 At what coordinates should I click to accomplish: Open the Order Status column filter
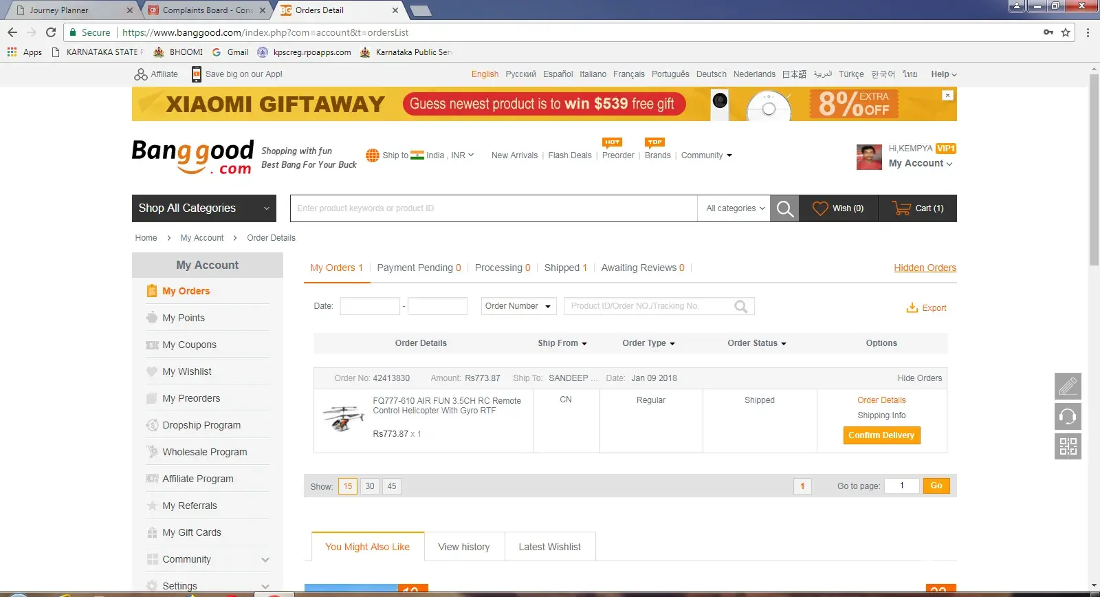pos(757,343)
